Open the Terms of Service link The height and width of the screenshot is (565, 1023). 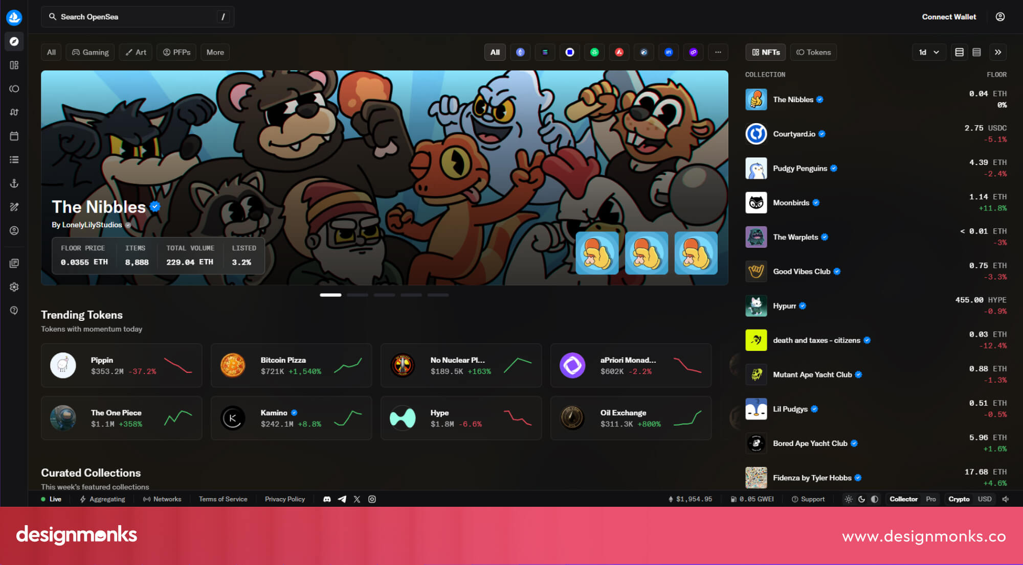point(223,499)
